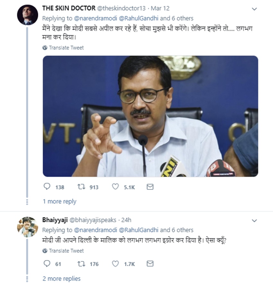Expand "2 more replies" thread
Viewport: 273px width, 287px height.
[x=62, y=278]
